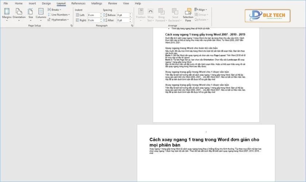Screen dimensions: 306x182
Task: Click the Orientation icon
Action: [x=19, y=14]
